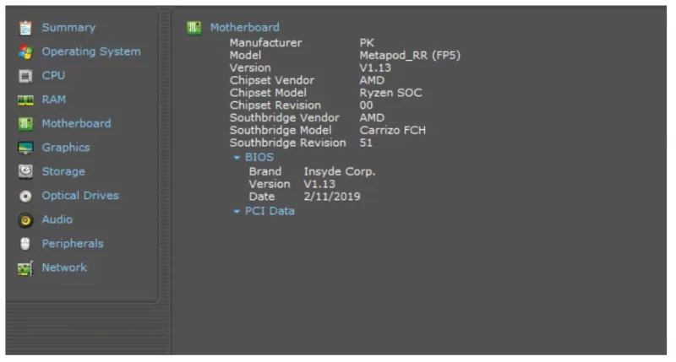Click the Motherboard icon beside the panel heading

[x=194, y=28]
